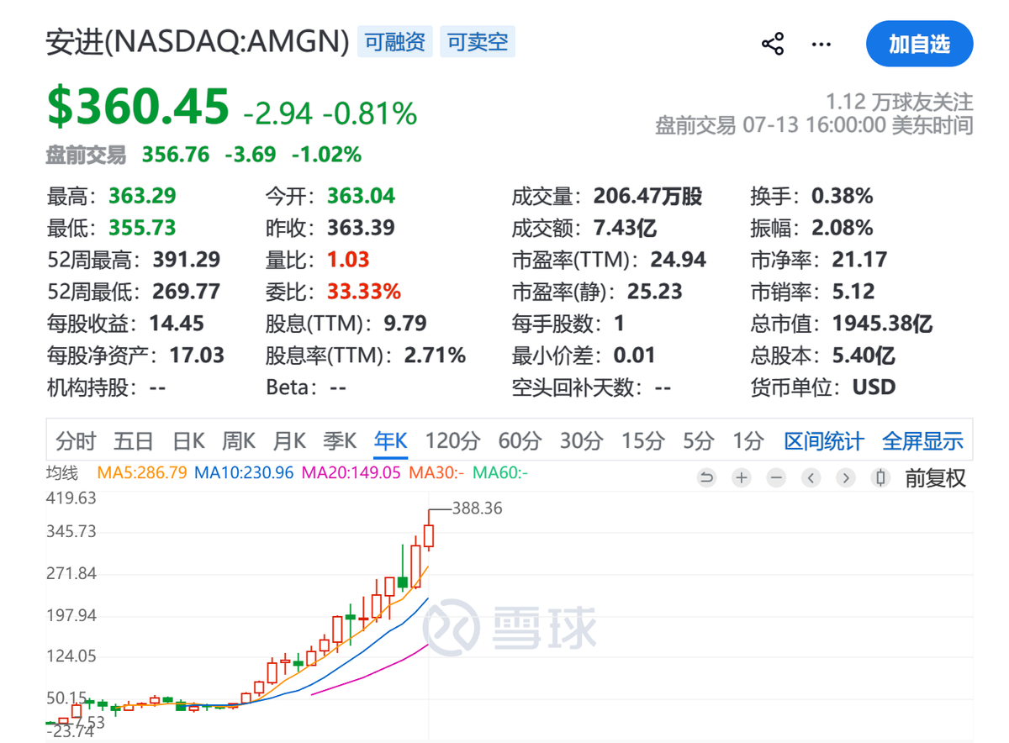Click the pre-market price 356.76
Viewport: 1009px width, 743px height.
(x=175, y=155)
